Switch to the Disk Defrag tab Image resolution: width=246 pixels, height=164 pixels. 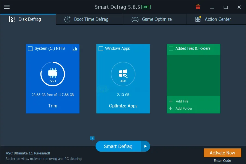[28, 19]
